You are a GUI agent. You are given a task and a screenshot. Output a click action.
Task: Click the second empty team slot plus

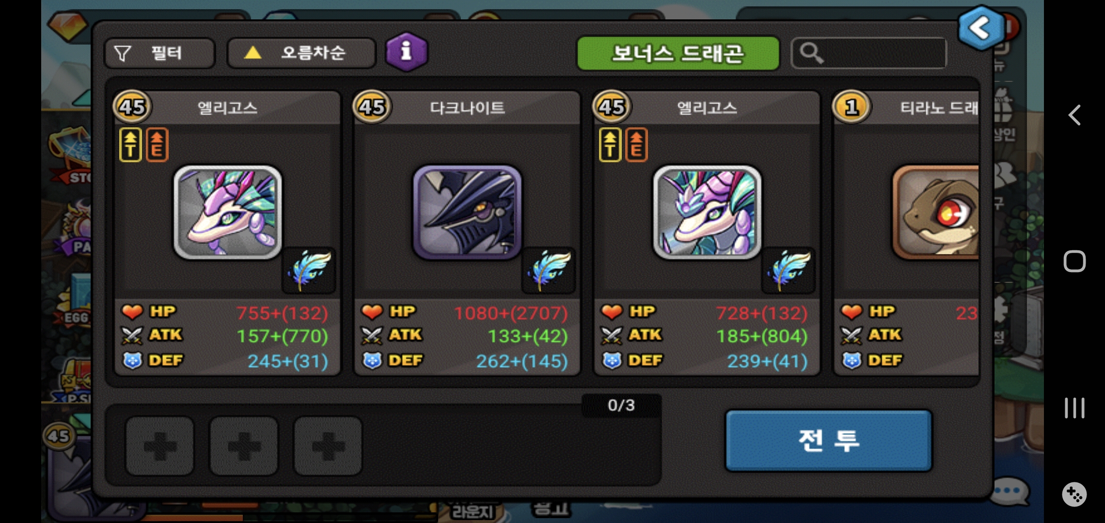click(x=244, y=446)
